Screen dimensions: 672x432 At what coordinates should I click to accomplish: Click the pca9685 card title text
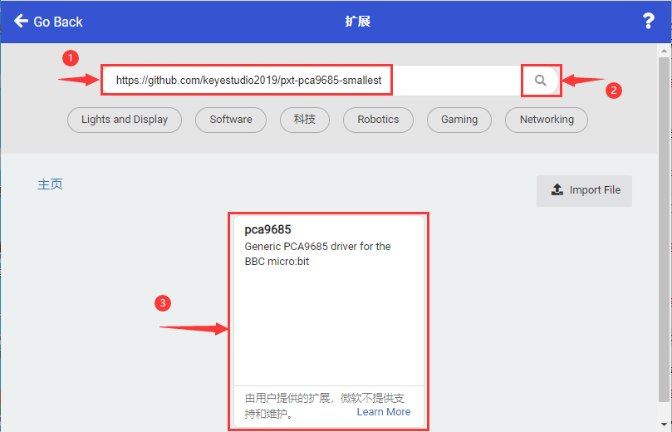point(267,230)
